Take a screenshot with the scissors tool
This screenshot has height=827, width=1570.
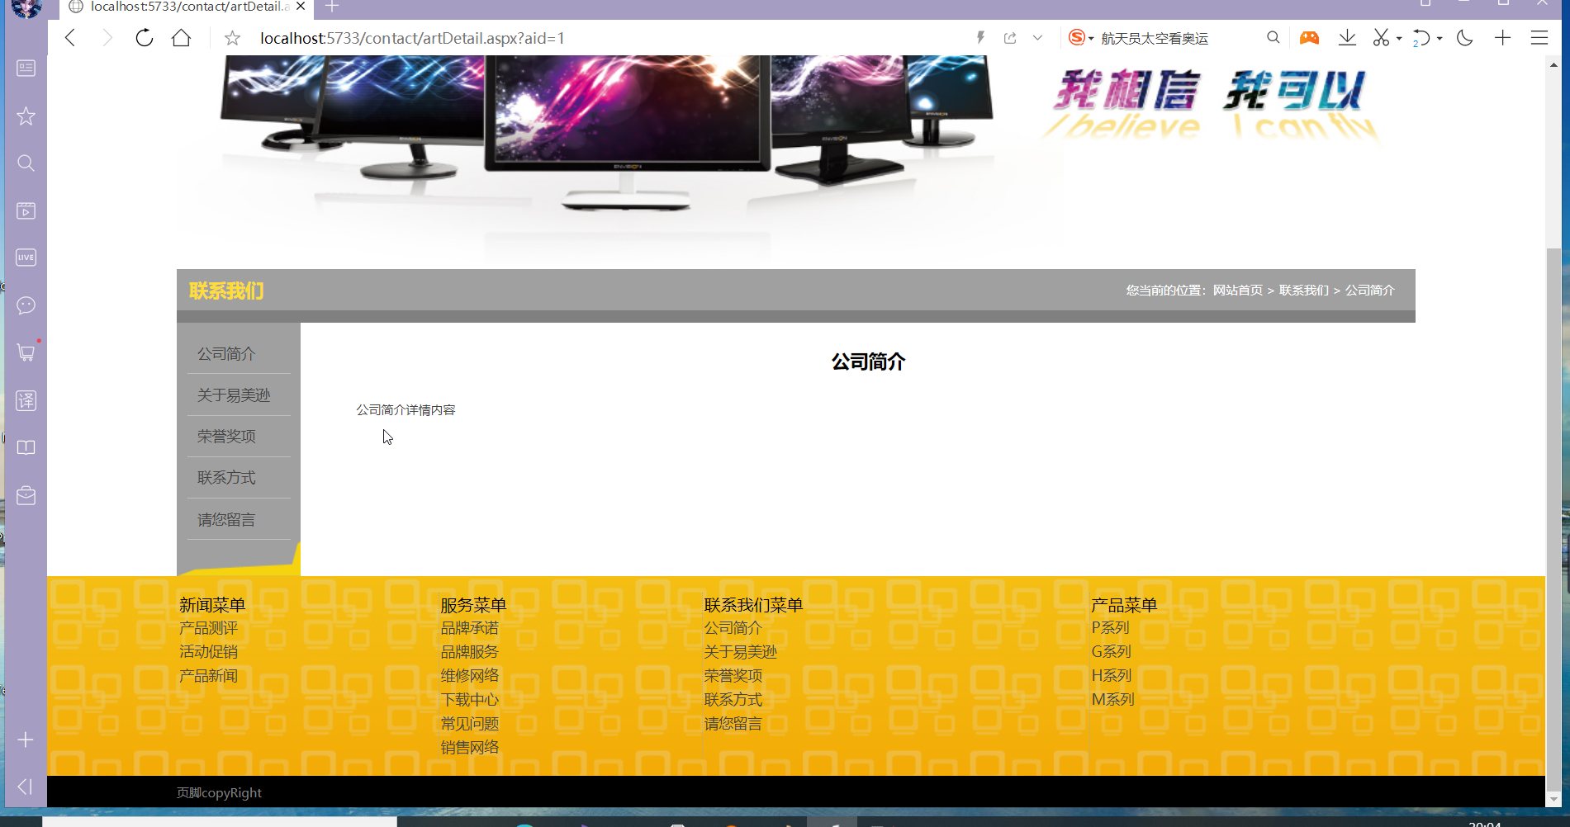coord(1380,38)
